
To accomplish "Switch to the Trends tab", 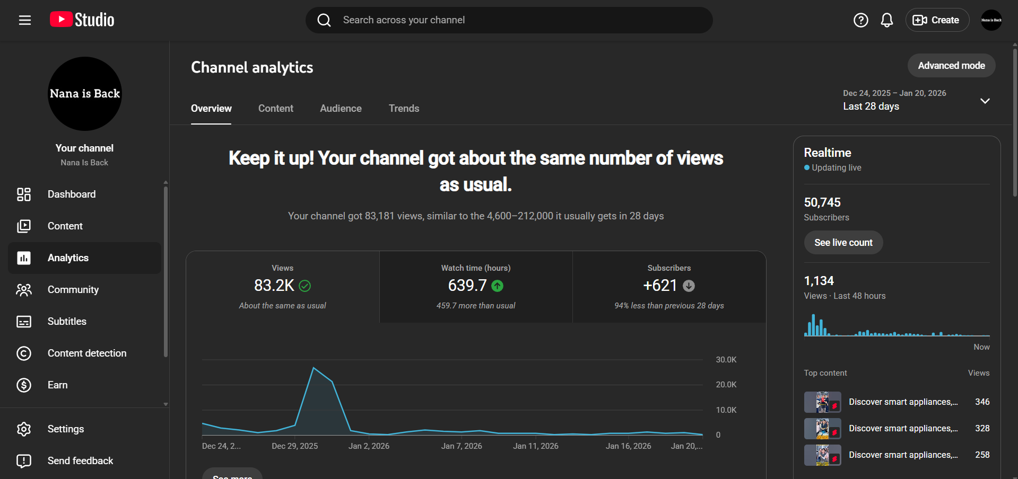I will [x=404, y=109].
